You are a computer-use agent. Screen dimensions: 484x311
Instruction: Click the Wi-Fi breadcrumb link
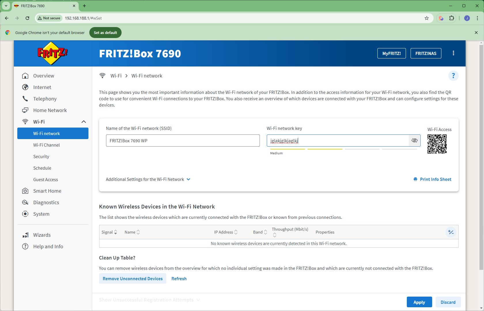(x=116, y=76)
